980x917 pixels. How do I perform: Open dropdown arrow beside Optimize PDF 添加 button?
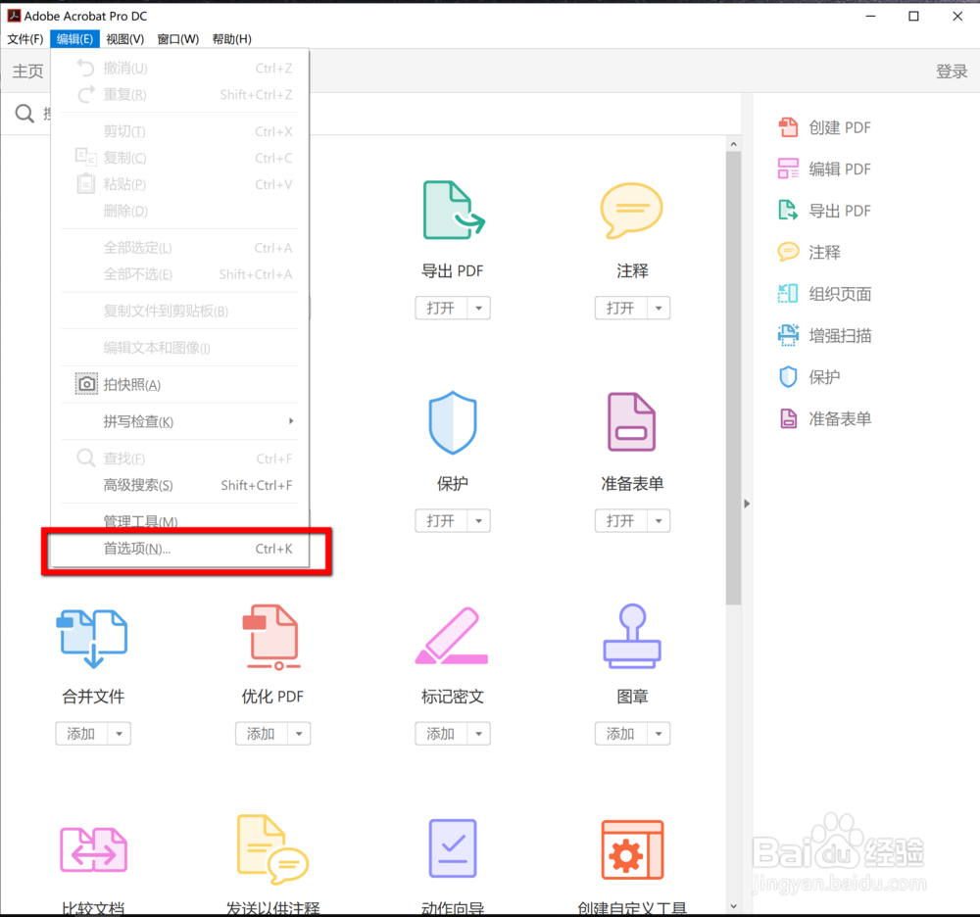pyautogui.click(x=299, y=734)
